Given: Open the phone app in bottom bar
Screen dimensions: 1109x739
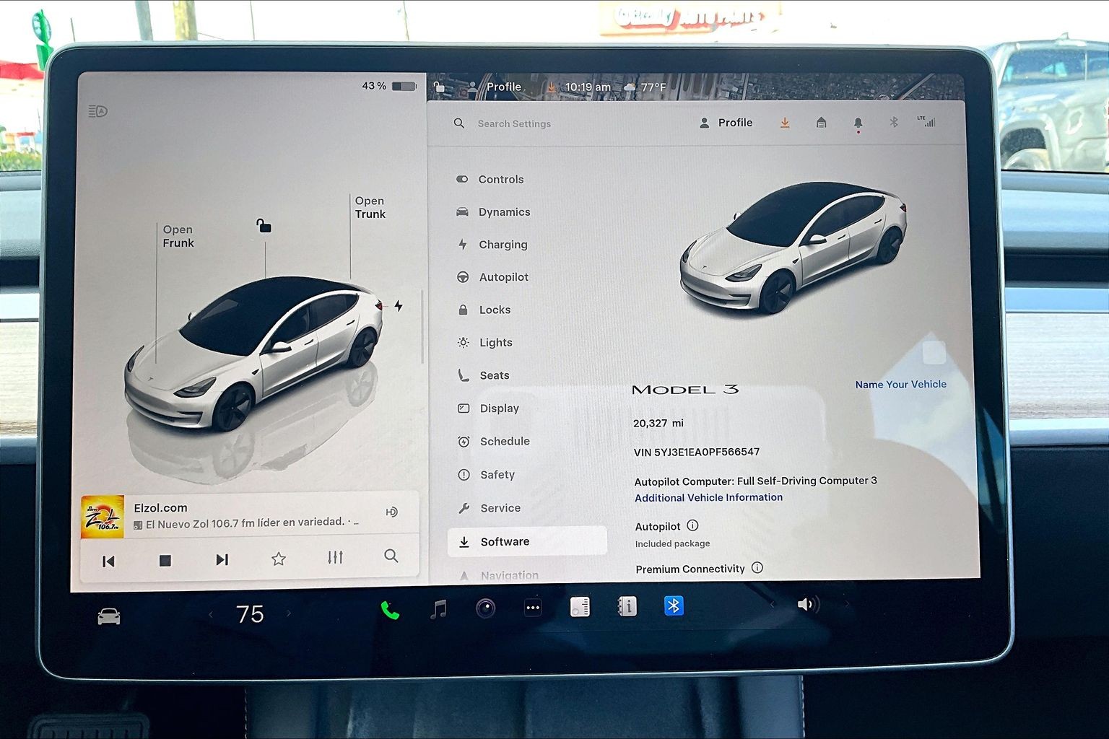Looking at the screenshot, I should (390, 611).
